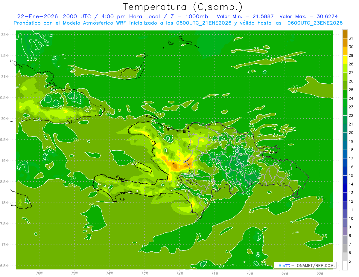Image resolution: width=359 pixels, height=277 pixels.
Task: Pick the legend color band between 25 and 26
Action: tap(345, 85)
